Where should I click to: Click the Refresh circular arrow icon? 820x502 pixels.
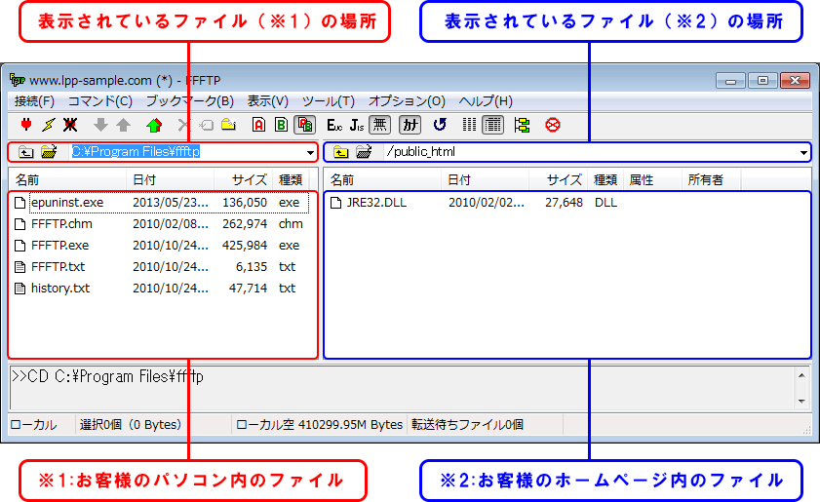440,125
